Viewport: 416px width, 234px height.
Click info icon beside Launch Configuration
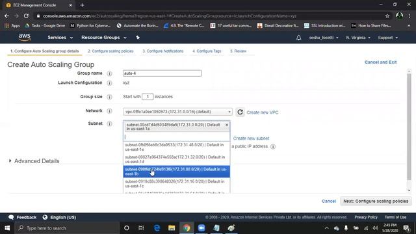(109, 83)
